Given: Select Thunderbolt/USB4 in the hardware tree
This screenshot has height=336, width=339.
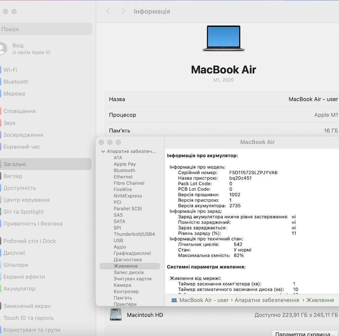Looking at the screenshot, I should pyautogui.click(x=134, y=234).
